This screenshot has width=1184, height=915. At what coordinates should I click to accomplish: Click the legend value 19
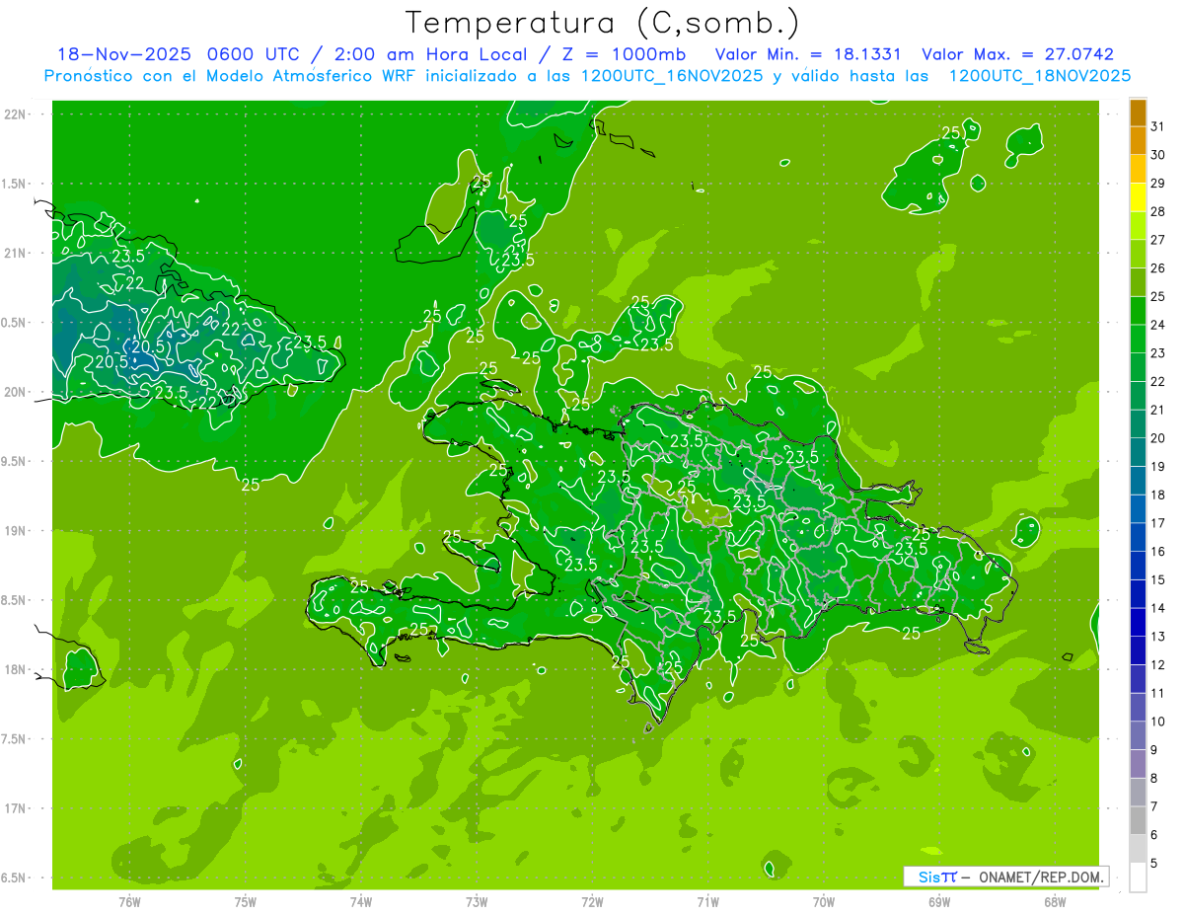click(1158, 466)
